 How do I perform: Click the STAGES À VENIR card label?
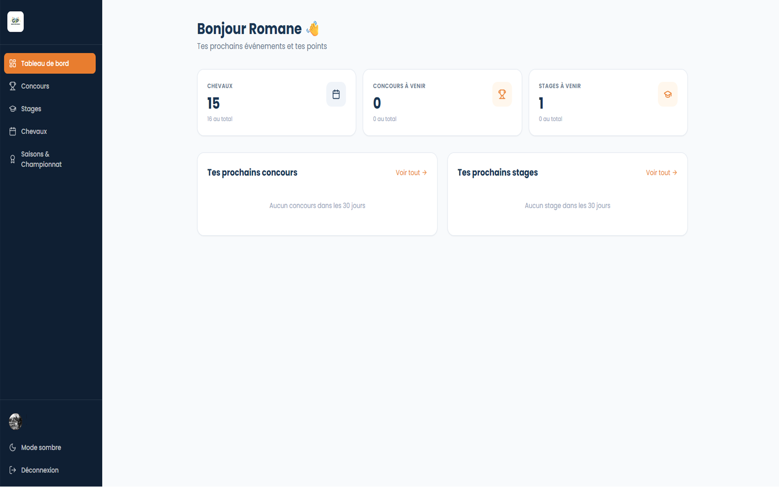[x=559, y=86]
